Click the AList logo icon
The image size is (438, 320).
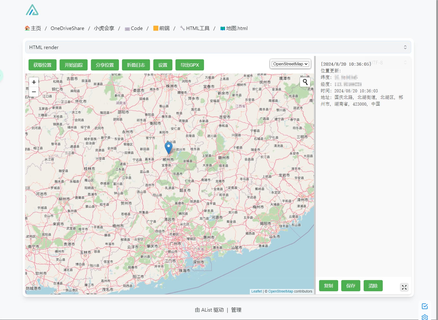click(x=32, y=10)
